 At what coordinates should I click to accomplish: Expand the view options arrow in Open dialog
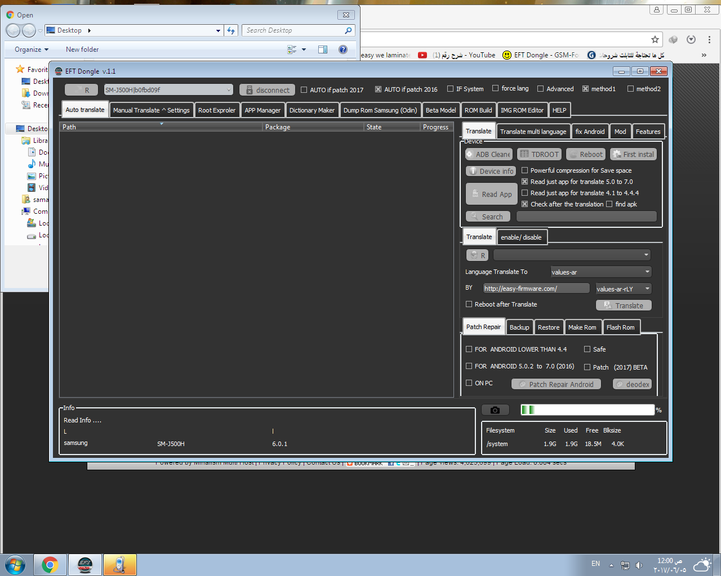click(304, 49)
